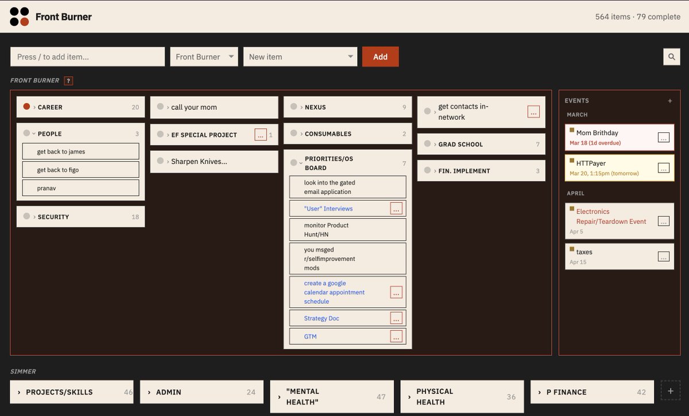Click the red Add button

(x=380, y=57)
